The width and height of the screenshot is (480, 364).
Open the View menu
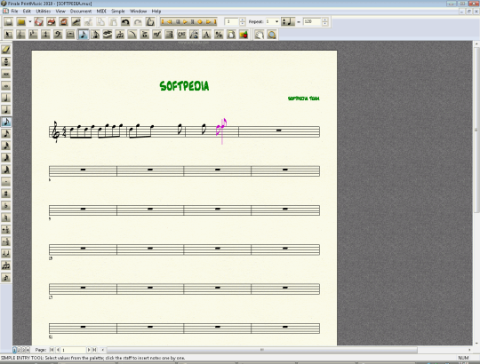(x=60, y=12)
